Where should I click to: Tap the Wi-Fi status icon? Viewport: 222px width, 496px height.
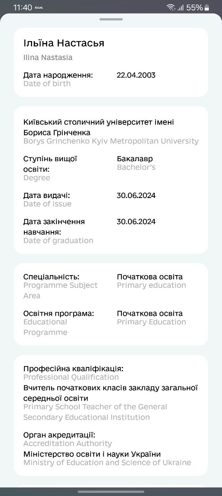(171, 7)
